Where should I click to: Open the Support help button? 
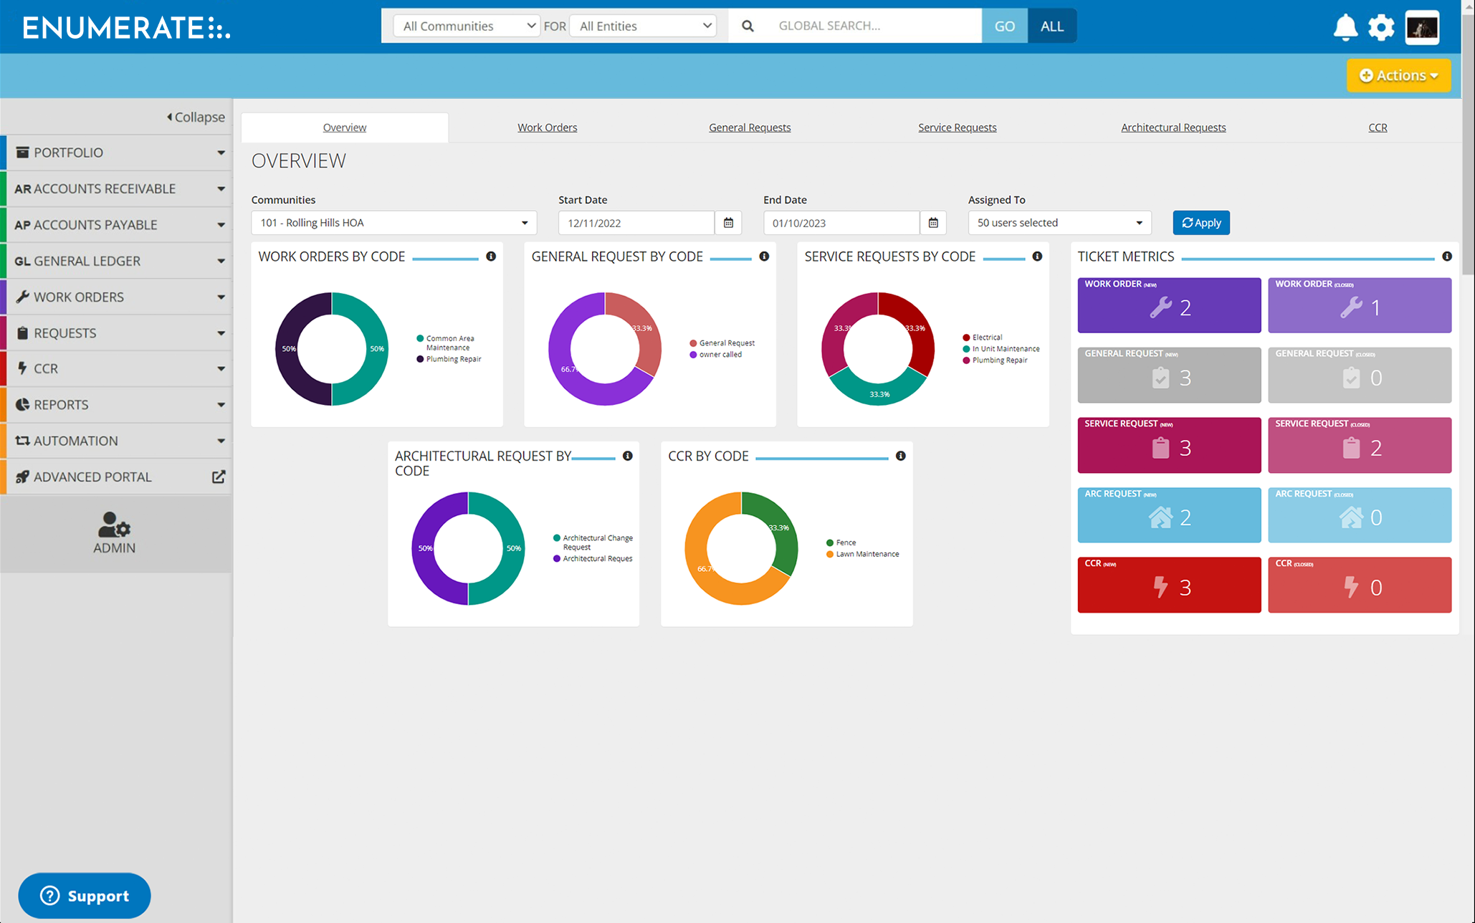point(84,895)
